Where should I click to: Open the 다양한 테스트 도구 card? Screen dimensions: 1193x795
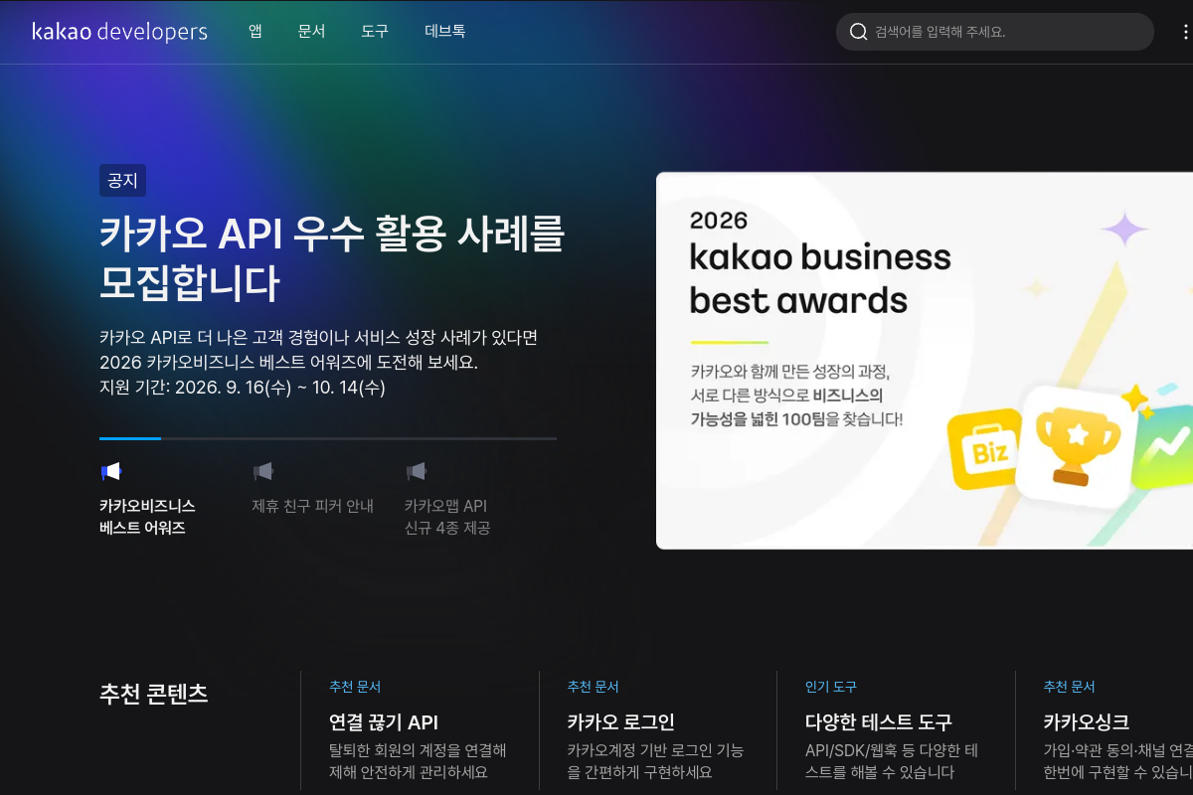click(879, 722)
